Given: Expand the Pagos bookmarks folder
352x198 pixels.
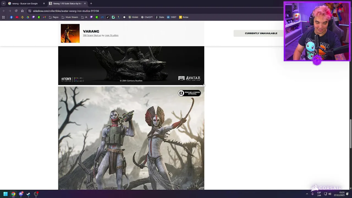Looking at the screenshot, I should pyautogui.click(x=54, y=17).
